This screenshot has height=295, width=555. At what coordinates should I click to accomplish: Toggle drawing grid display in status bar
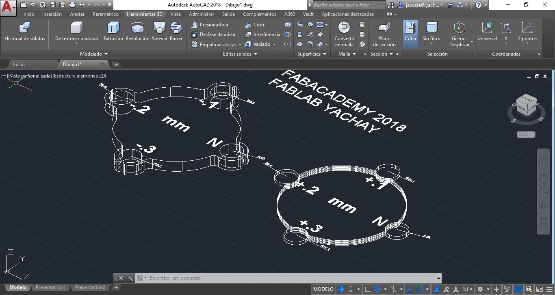point(341,289)
